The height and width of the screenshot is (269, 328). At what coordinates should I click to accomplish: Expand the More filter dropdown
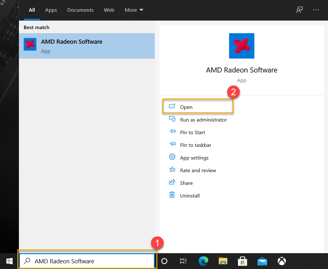point(134,10)
